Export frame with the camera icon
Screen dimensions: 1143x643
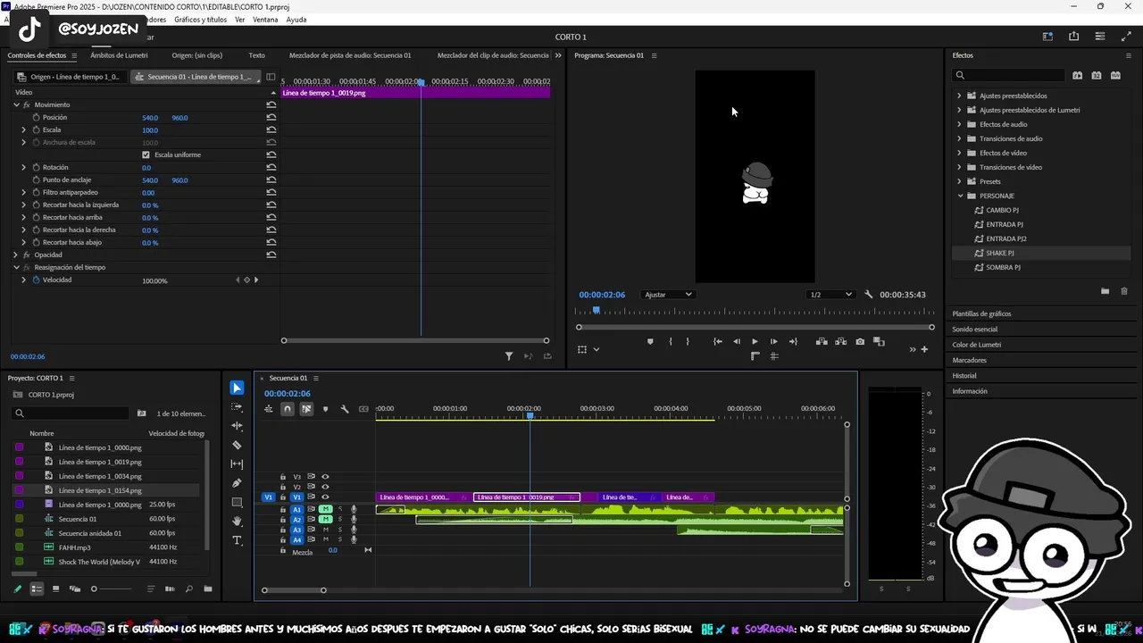tap(860, 341)
